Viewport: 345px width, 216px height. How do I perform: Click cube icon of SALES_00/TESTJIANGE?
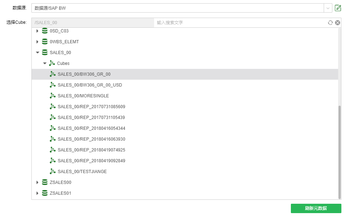[53, 171]
